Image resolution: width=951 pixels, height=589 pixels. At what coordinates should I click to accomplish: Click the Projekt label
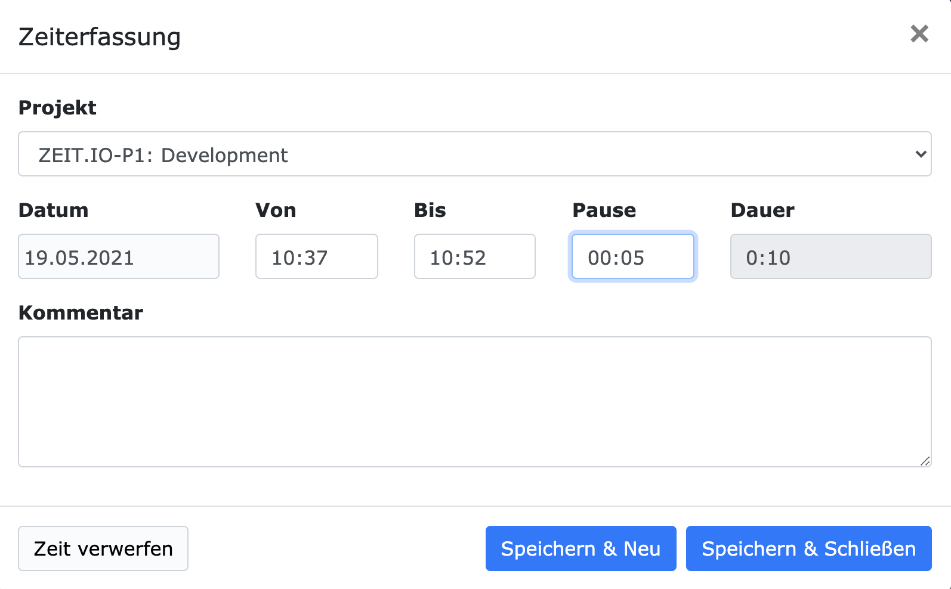57,107
